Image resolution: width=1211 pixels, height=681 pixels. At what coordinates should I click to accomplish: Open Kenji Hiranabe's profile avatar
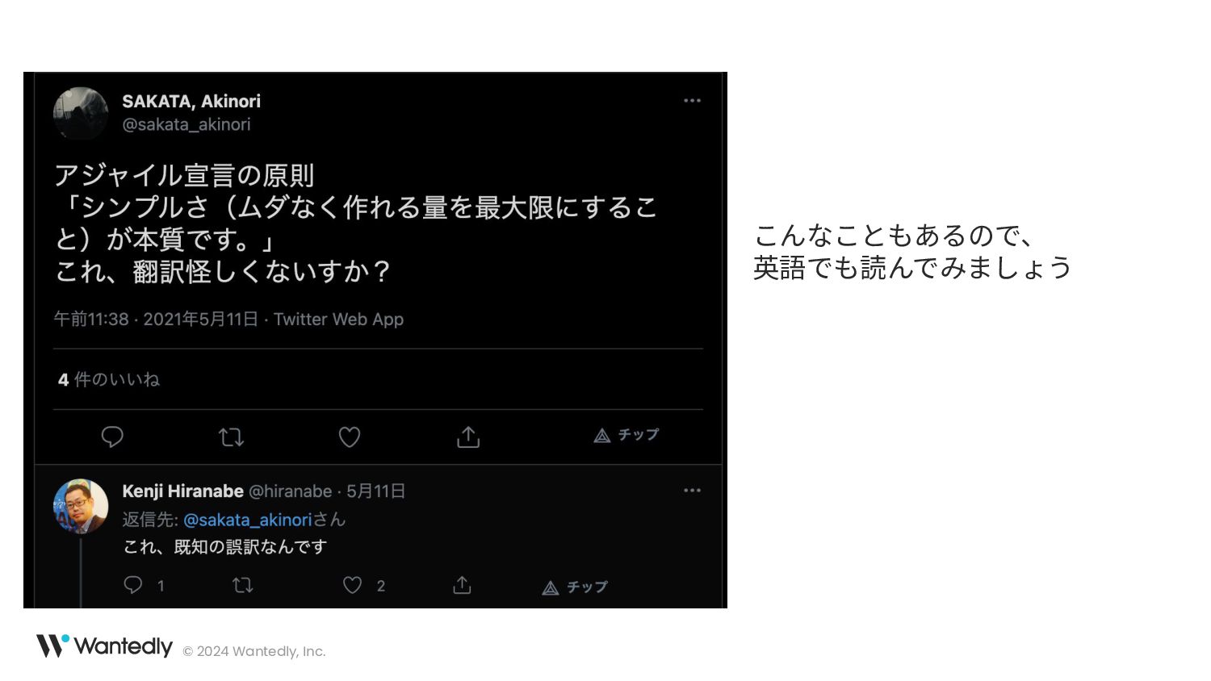click(x=81, y=506)
